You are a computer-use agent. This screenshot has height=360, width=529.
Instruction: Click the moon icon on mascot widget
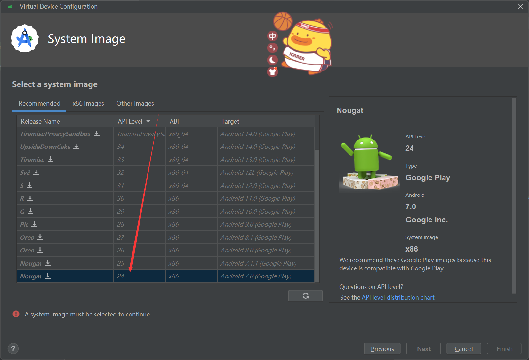pos(272,60)
